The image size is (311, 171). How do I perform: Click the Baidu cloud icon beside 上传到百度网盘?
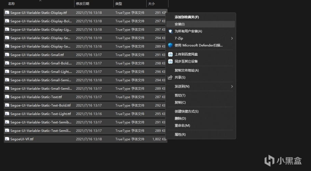click(171, 54)
